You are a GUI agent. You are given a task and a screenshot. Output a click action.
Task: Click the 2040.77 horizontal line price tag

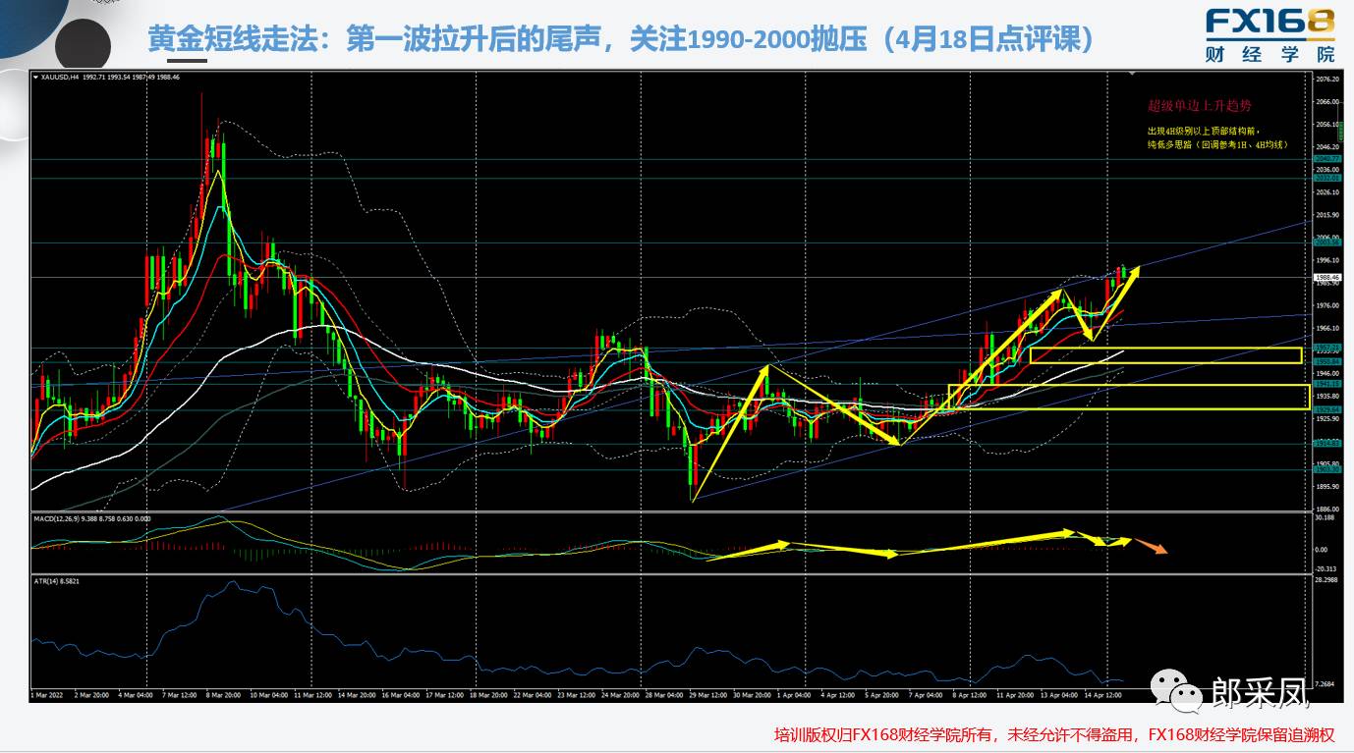(1326, 158)
